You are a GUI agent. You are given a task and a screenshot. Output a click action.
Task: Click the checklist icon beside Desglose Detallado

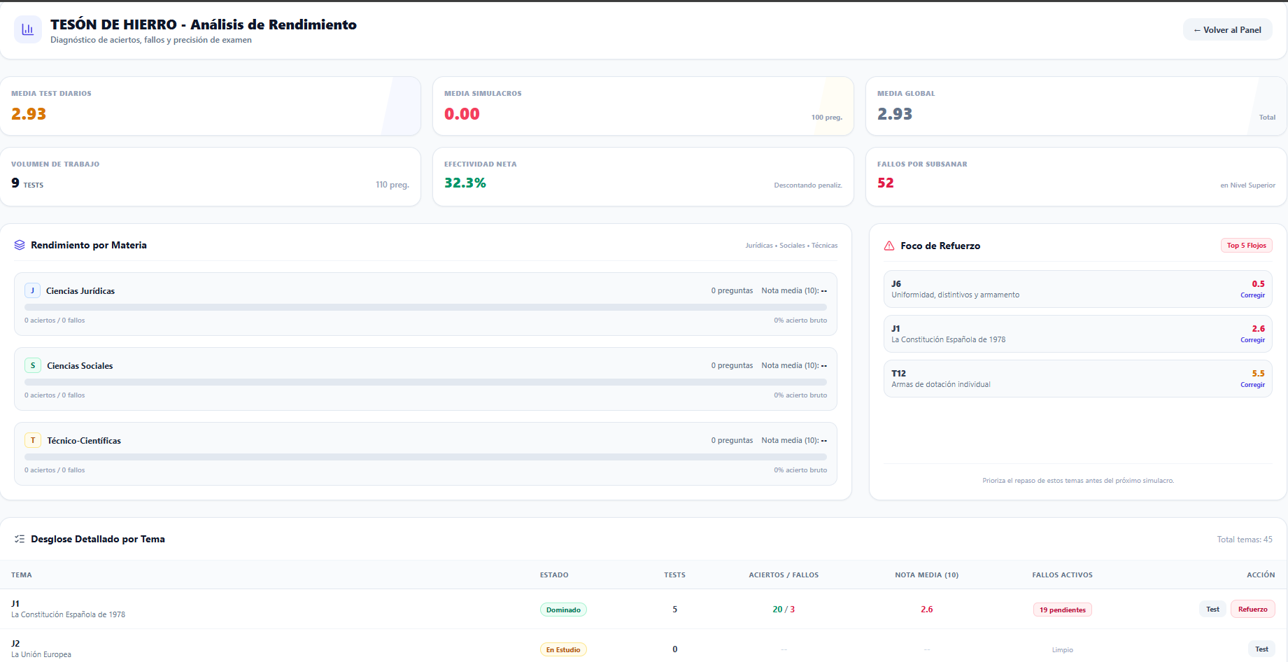coord(20,539)
